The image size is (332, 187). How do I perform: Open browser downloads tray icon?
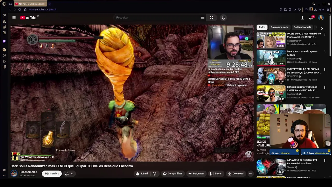coord(315,10)
